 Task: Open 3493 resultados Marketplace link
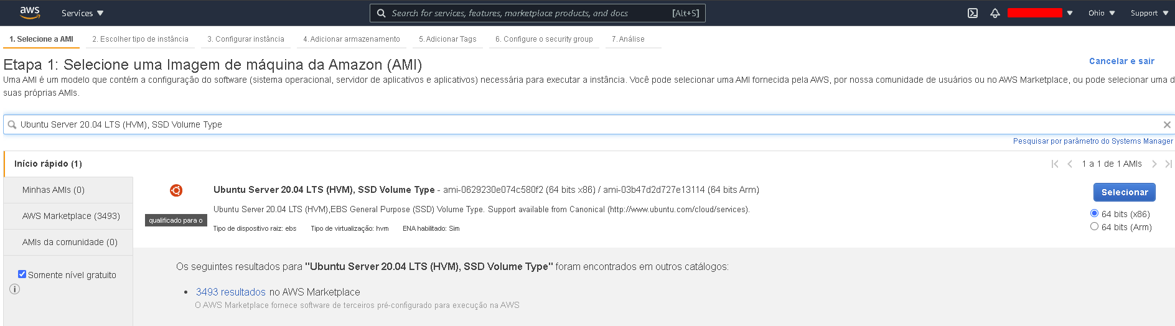click(x=230, y=292)
